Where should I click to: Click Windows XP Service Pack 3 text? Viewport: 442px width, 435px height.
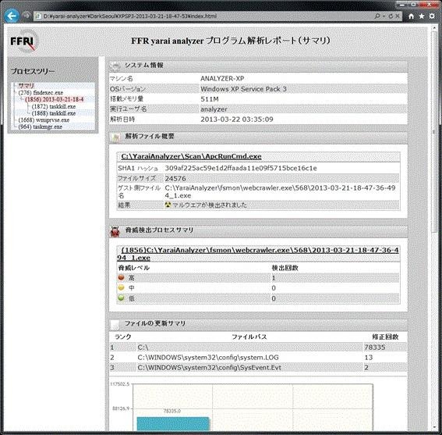243,89
